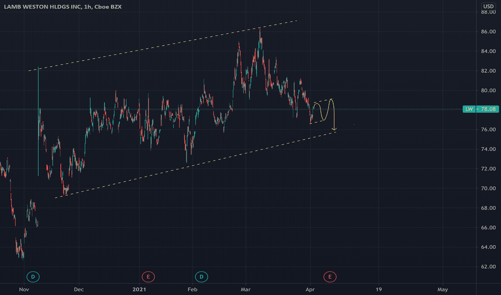Image resolution: width=501 pixels, height=295 pixels.
Task: Click the 66.00 price axis label
Action: (488, 227)
